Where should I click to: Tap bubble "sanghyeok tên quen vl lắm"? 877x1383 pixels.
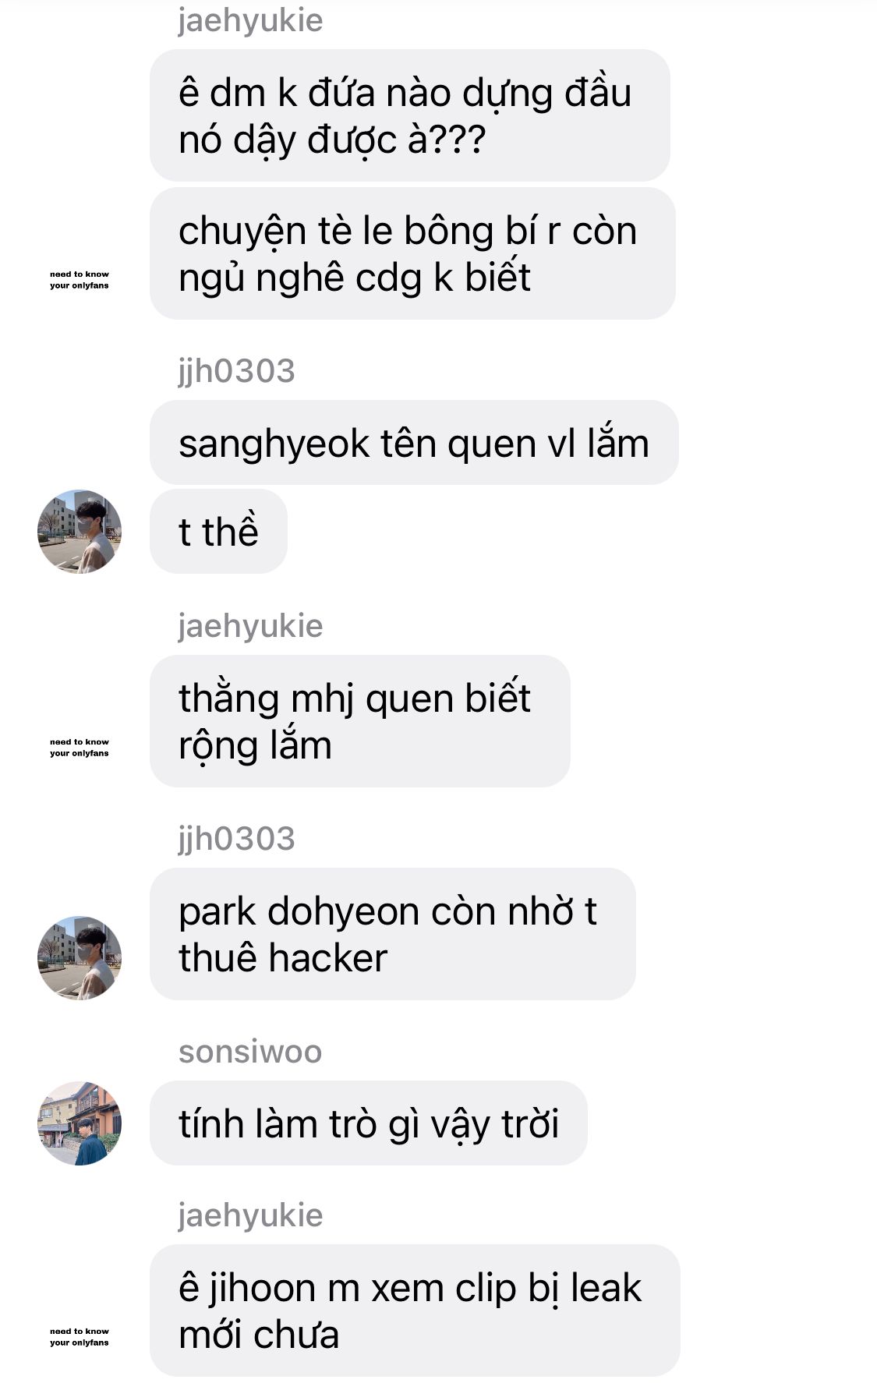click(414, 443)
